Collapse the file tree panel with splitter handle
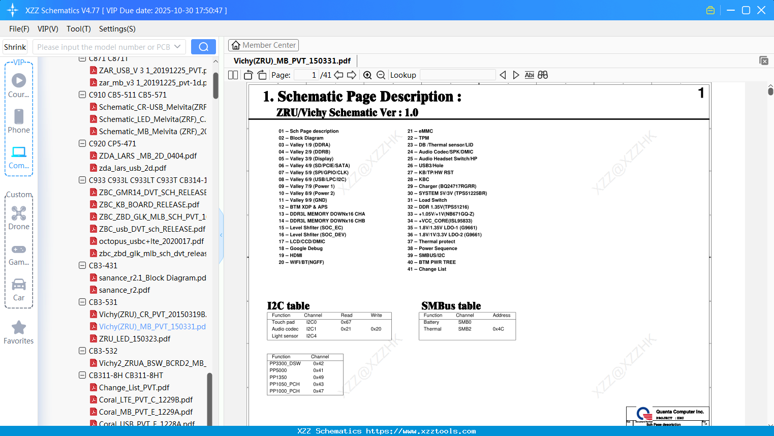This screenshot has width=774, height=436. point(221,235)
